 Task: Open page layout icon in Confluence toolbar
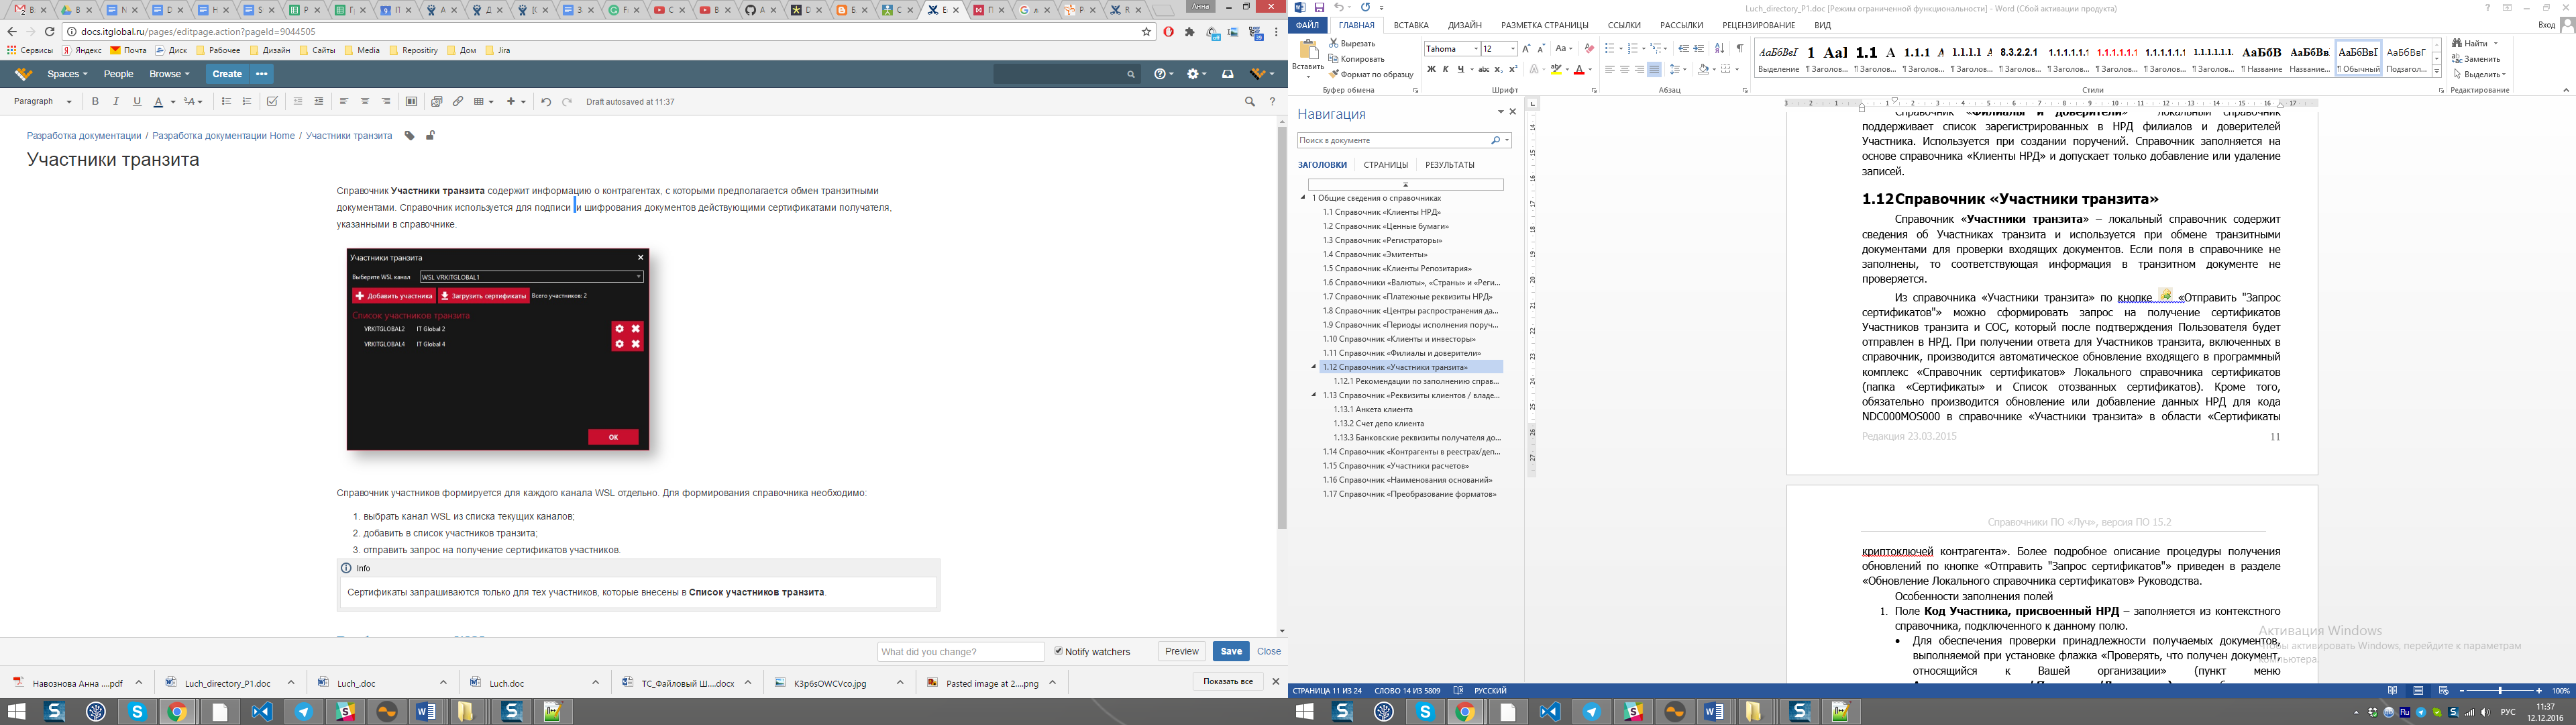411,101
